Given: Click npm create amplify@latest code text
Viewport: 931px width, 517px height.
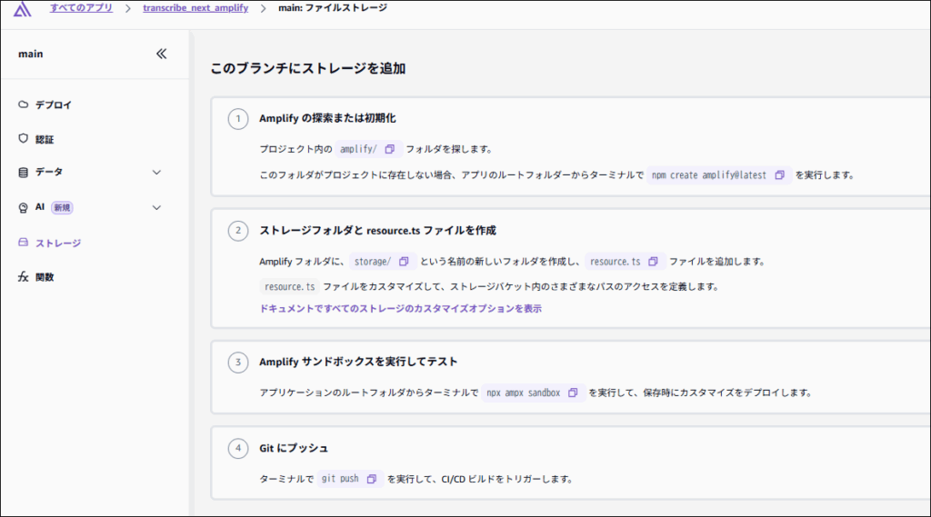Looking at the screenshot, I should pyautogui.click(x=709, y=175).
